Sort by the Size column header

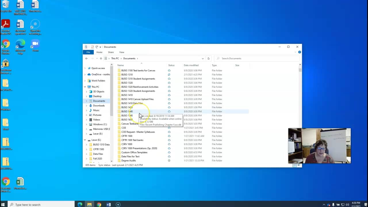coord(237,65)
